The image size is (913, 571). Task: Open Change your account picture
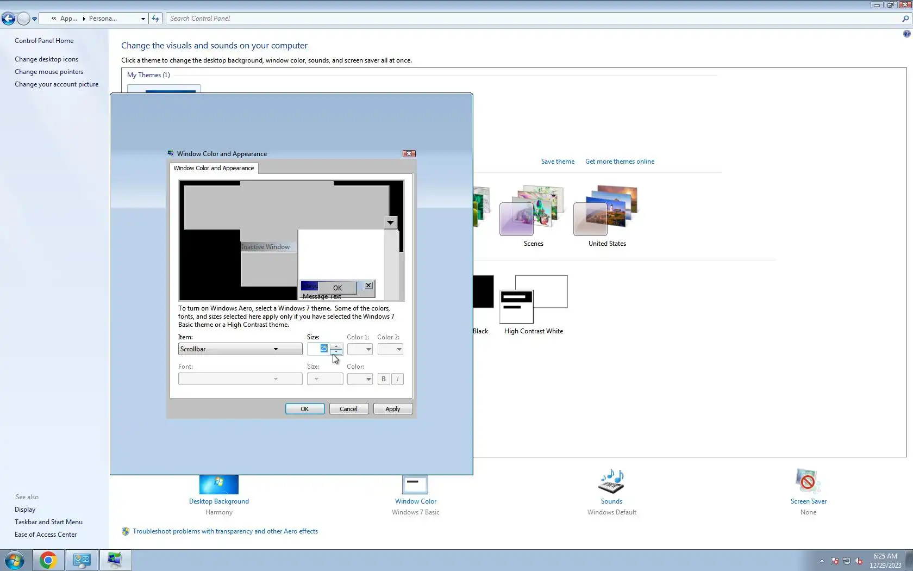tap(57, 84)
